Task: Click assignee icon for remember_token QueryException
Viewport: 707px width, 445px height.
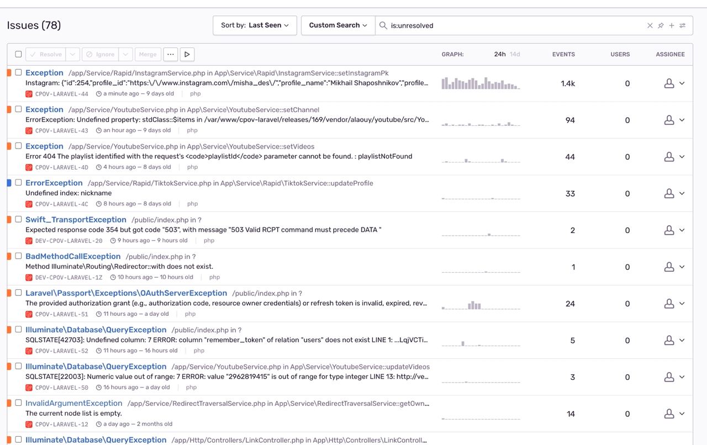Action: 669,340
